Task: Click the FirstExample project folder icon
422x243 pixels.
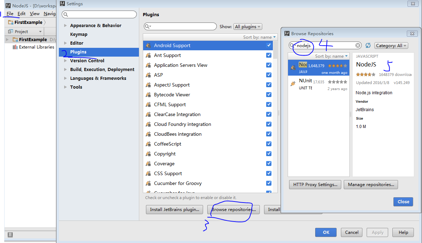Action: tap(16, 39)
